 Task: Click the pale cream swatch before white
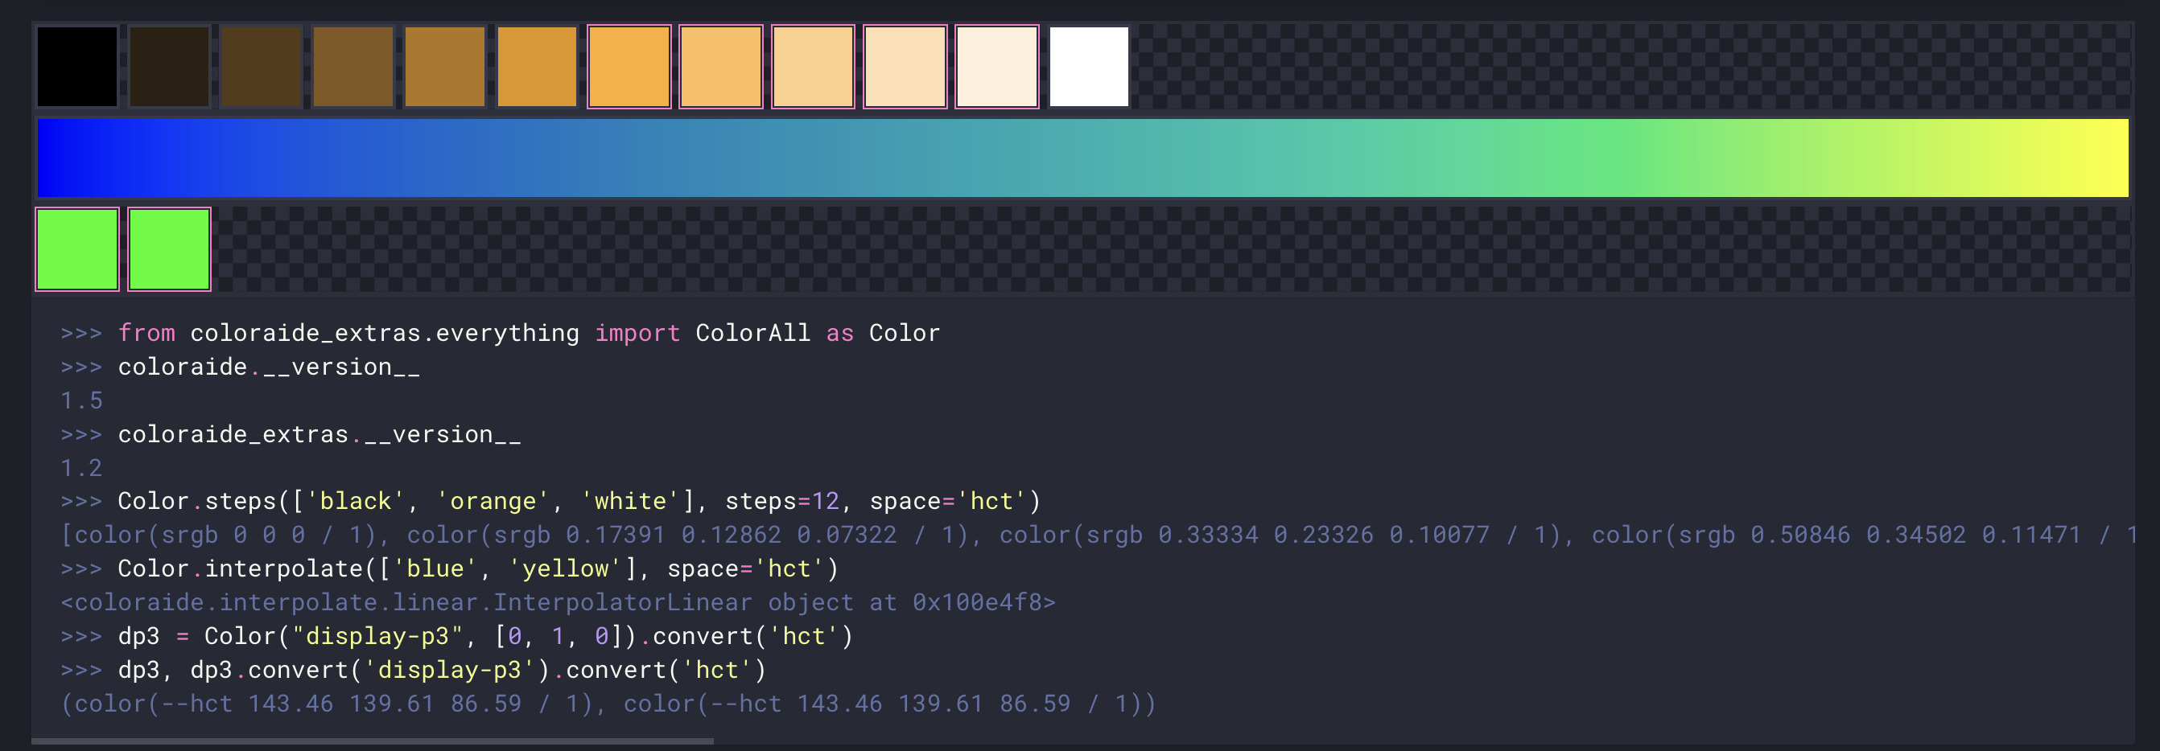click(x=995, y=66)
